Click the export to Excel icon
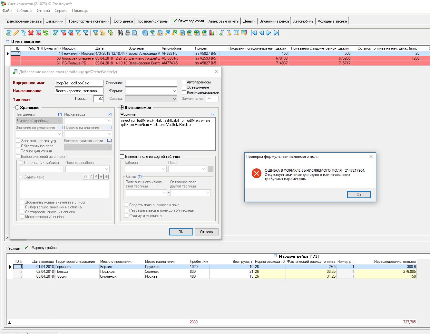430x334 pixels. (152, 33)
